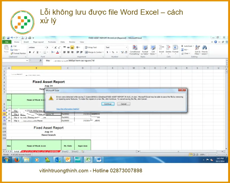This screenshot has height=183, width=230.
Task: Apply the red Font Color
Action: tap(57, 52)
